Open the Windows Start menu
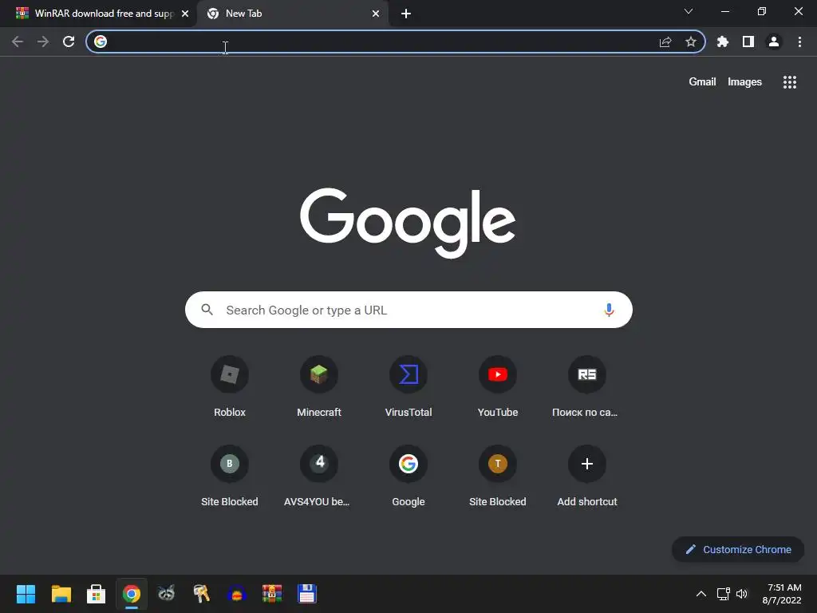Screen dimensions: 817x613 26,594
